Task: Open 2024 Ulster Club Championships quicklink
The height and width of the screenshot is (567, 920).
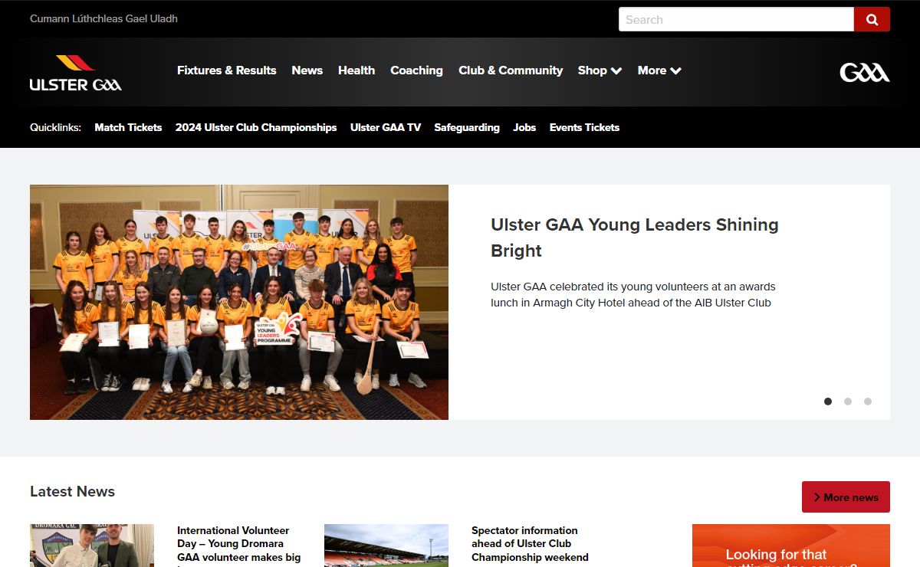Action: click(x=256, y=127)
